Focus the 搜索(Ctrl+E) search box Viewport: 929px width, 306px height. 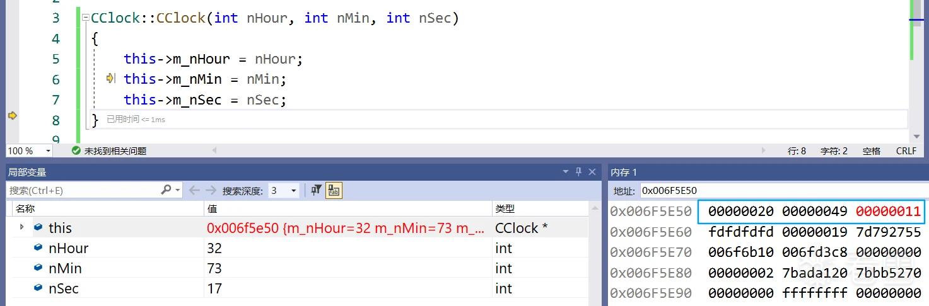coord(83,190)
